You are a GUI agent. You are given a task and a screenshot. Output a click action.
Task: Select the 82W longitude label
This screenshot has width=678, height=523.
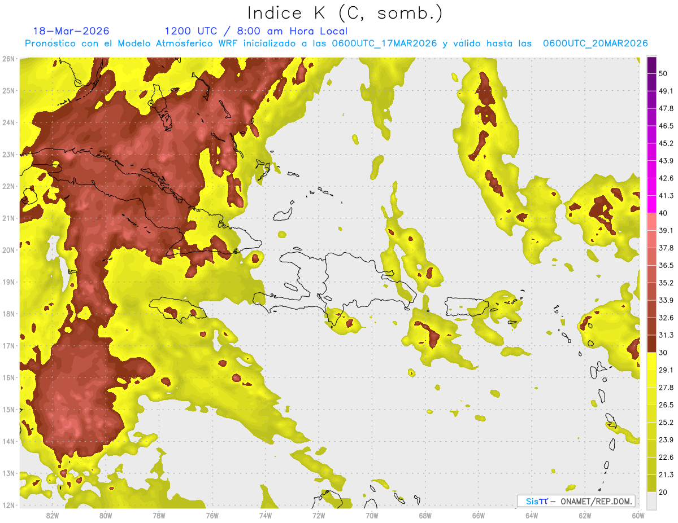tap(53, 516)
